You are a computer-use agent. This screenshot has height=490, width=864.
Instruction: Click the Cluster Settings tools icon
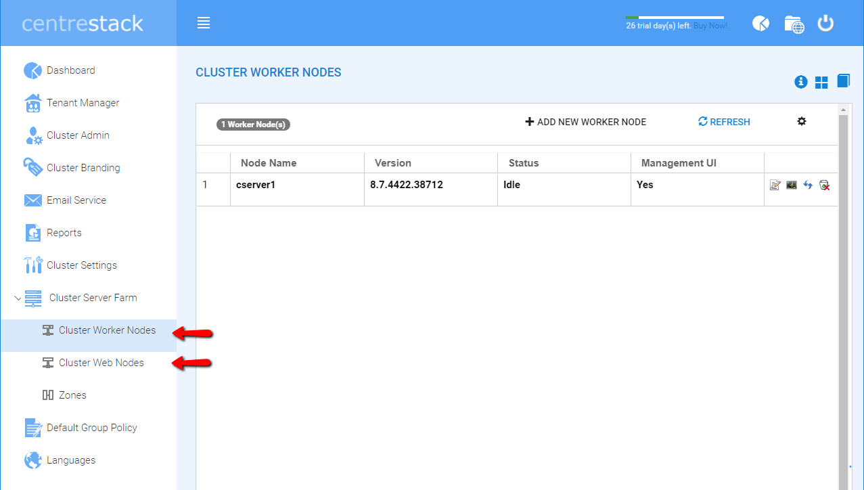point(32,265)
